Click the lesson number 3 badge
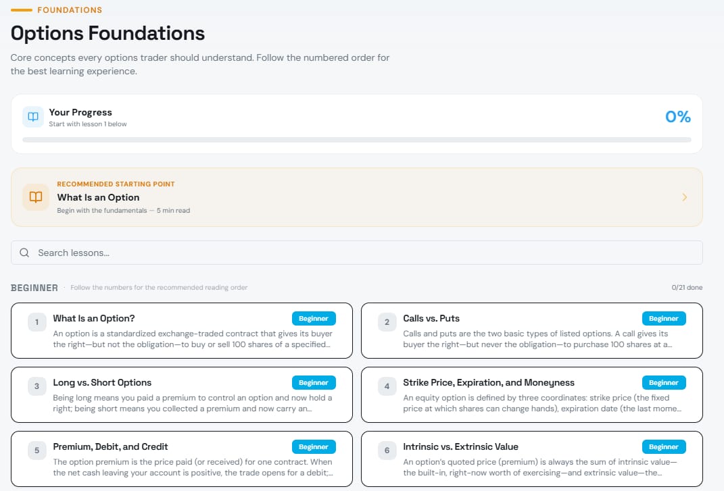724x491 pixels. (x=37, y=386)
